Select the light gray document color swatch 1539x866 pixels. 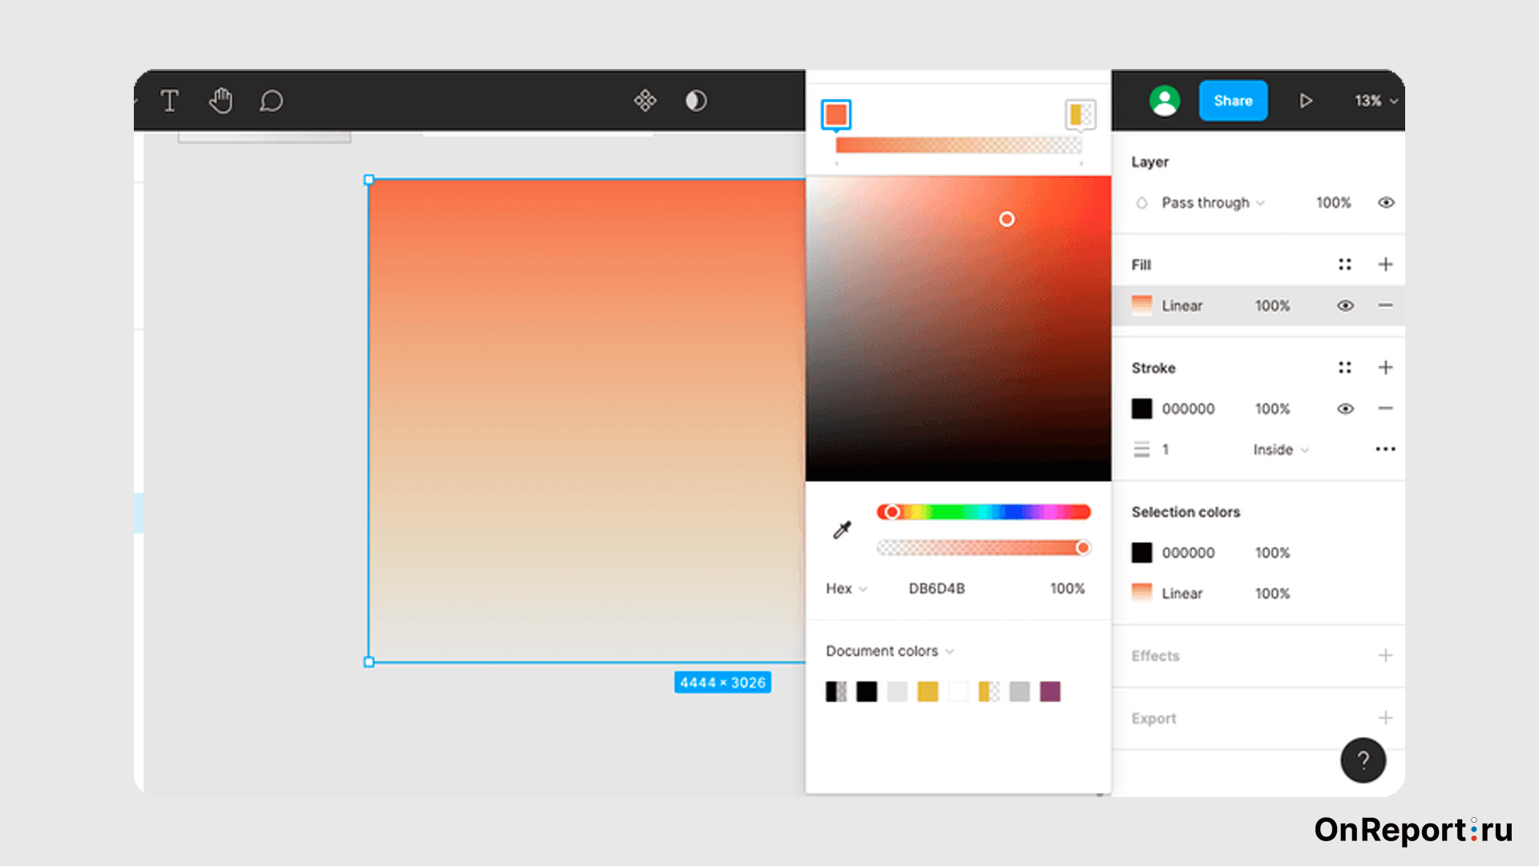click(x=897, y=691)
